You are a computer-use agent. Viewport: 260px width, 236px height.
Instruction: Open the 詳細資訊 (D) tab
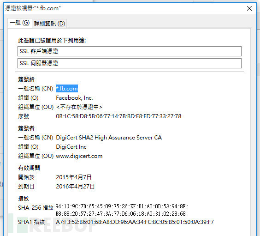[x=49, y=24]
